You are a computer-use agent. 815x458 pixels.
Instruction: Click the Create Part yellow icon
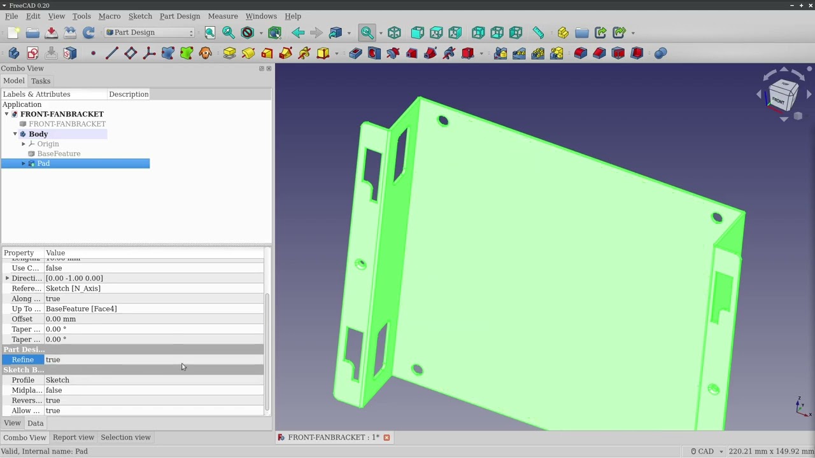pos(563,32)
